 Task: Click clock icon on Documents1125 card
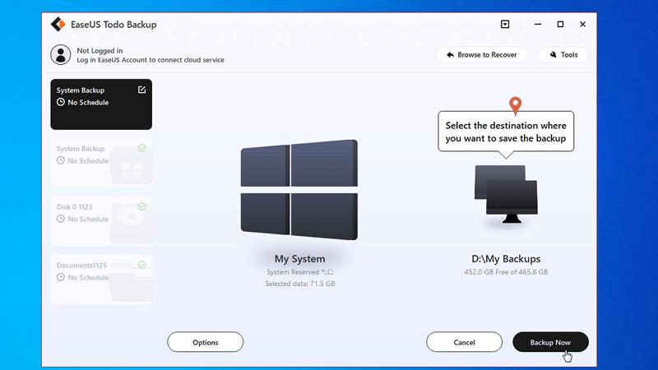pyautogui.click(x=61, y=277)
